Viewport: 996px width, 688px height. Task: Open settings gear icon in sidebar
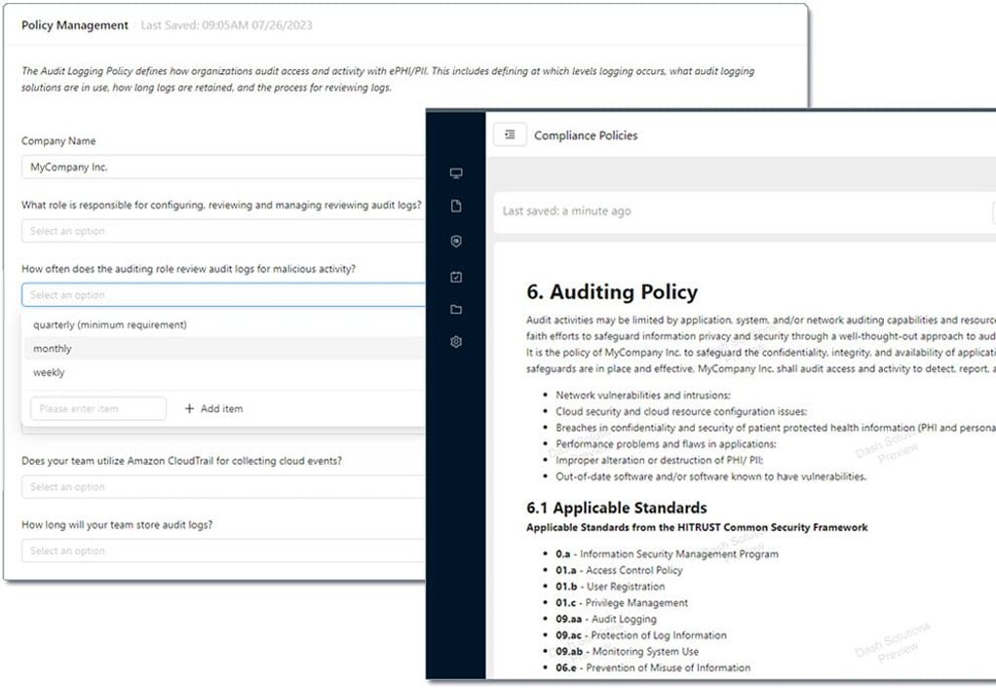tap(455, 342)
